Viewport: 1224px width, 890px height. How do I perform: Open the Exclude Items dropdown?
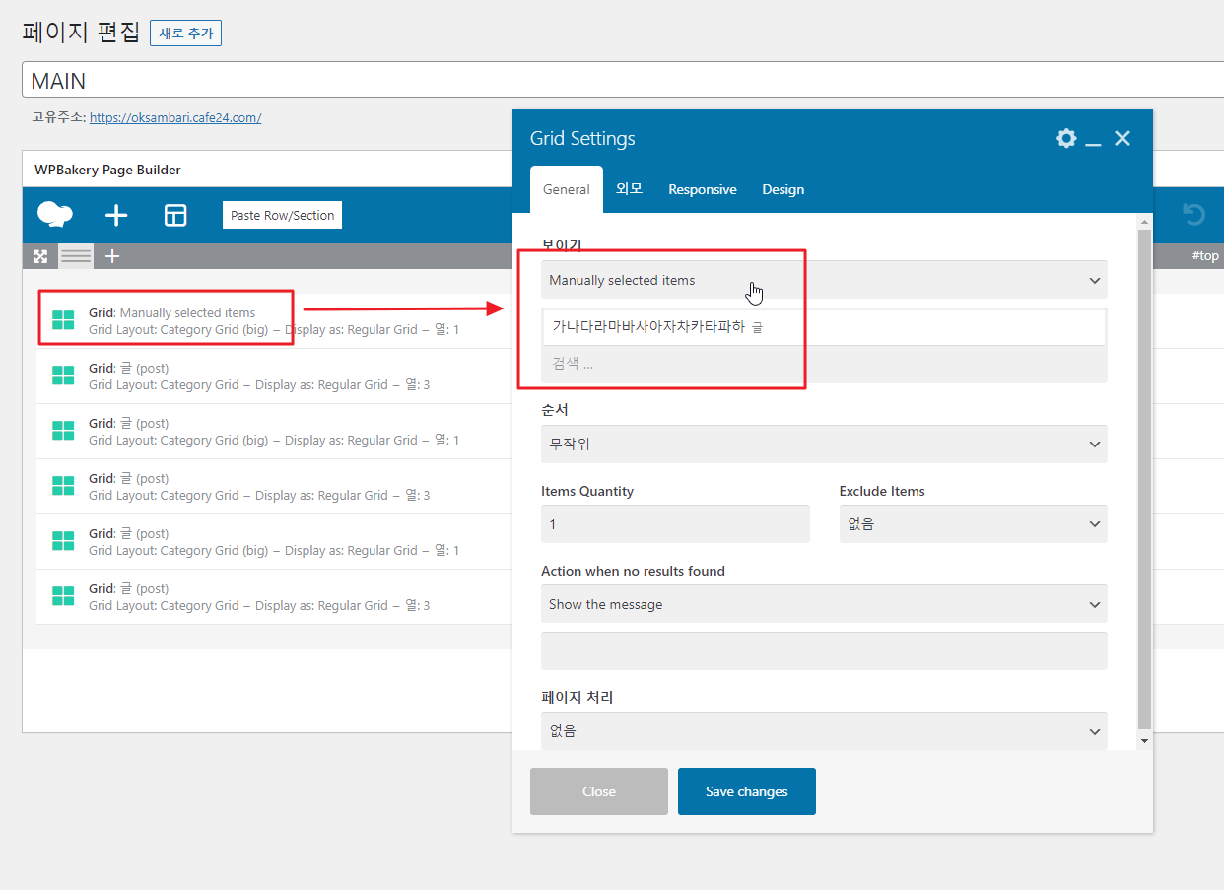coord(973,524)
